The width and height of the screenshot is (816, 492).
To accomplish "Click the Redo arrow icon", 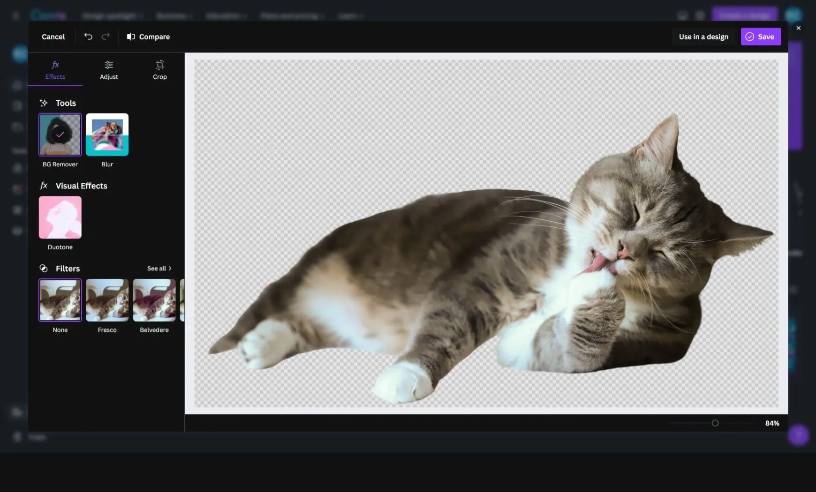I will coord(106,37).
